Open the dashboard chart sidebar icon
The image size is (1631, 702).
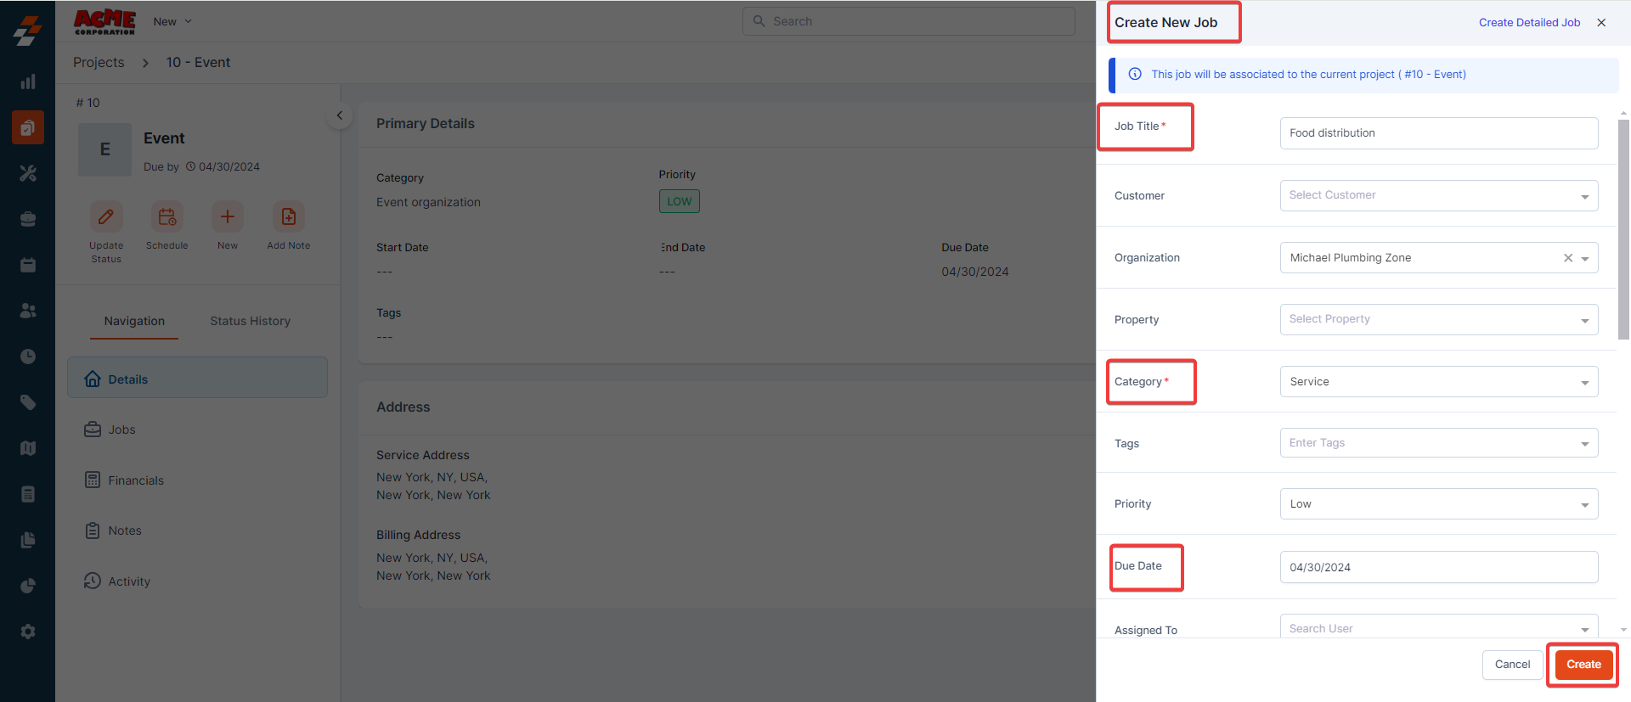pos(28,81)
